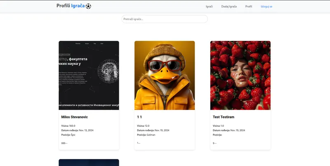Focus the Pretraži igrače search field
330x166 pixels.
165,19
